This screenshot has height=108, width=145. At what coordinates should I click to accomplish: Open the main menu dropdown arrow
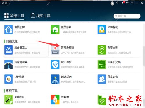tap(132, 3)
